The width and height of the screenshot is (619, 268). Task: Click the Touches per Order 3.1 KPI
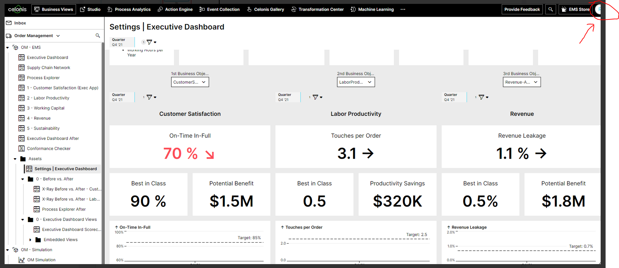[x=356, y=147]
